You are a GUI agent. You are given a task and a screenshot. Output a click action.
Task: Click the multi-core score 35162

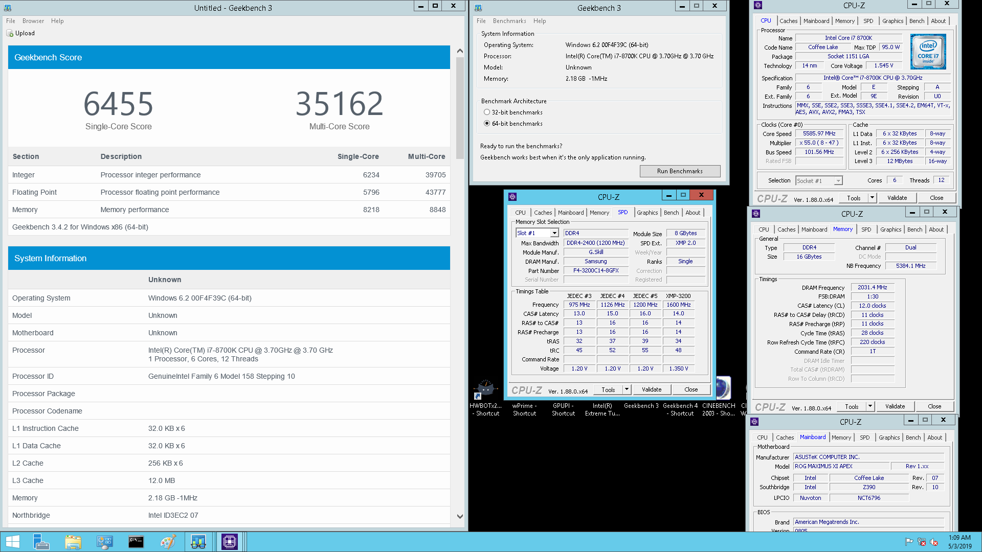pos(339,104)
